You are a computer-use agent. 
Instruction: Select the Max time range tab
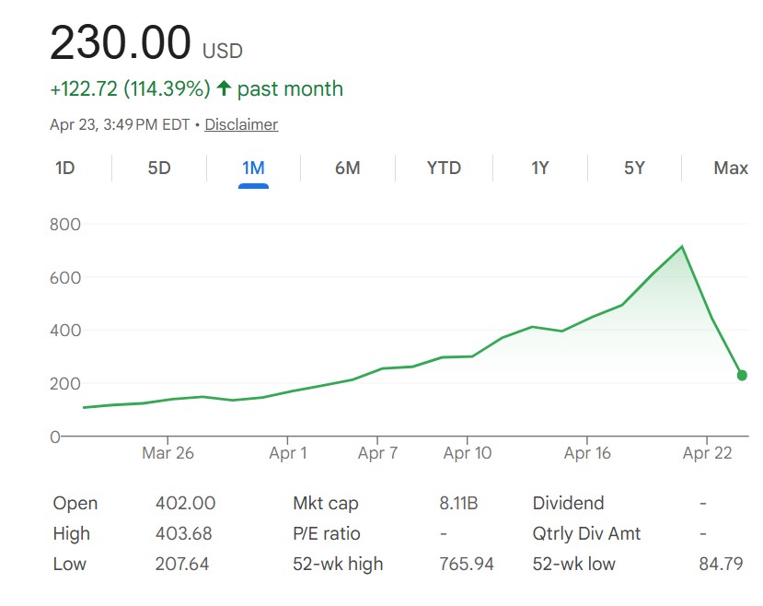(x=731, y=169)
